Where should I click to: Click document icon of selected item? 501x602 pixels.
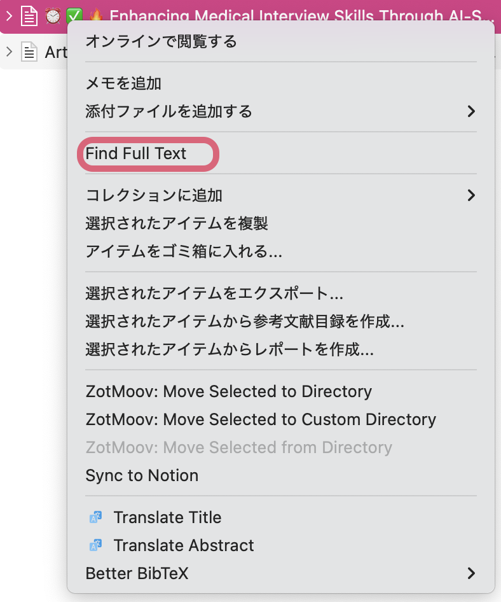(x=29, y=16)
